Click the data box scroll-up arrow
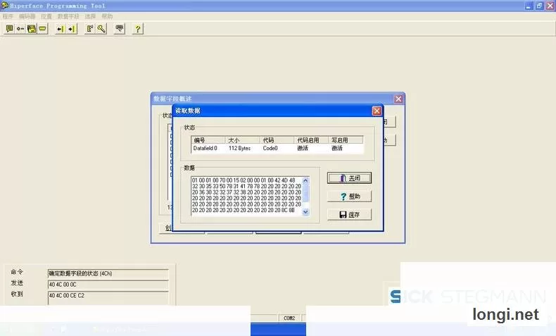The width and height of the screenshot is (556, 336). coord(305,180)
